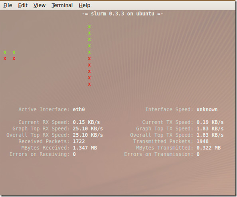Open the Edit menu

point(23,5)
